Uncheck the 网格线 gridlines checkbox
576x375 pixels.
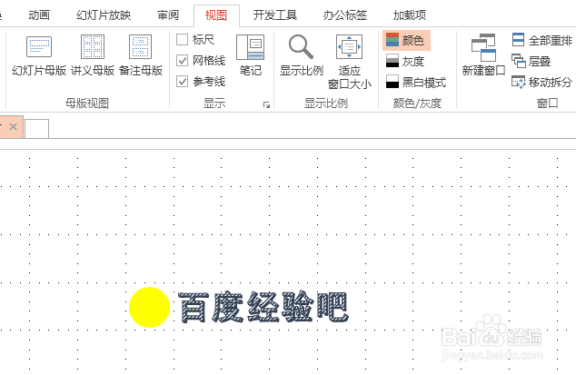coord(183,60)
